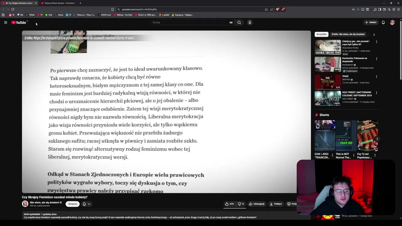Click the YouTube search magnifier button

[239, 22]
